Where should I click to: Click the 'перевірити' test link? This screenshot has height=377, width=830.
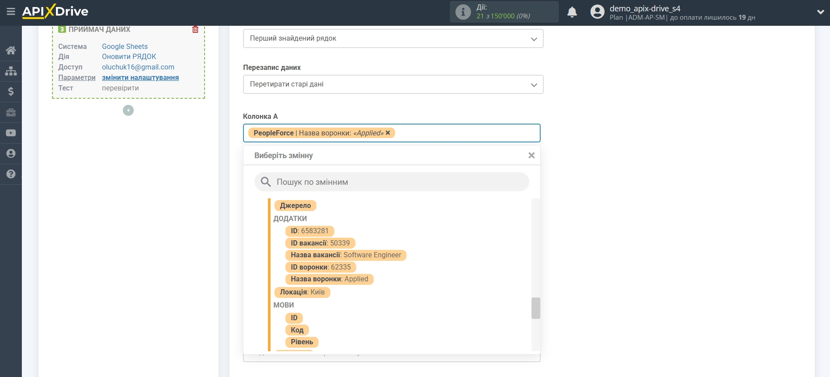point(120,88)
